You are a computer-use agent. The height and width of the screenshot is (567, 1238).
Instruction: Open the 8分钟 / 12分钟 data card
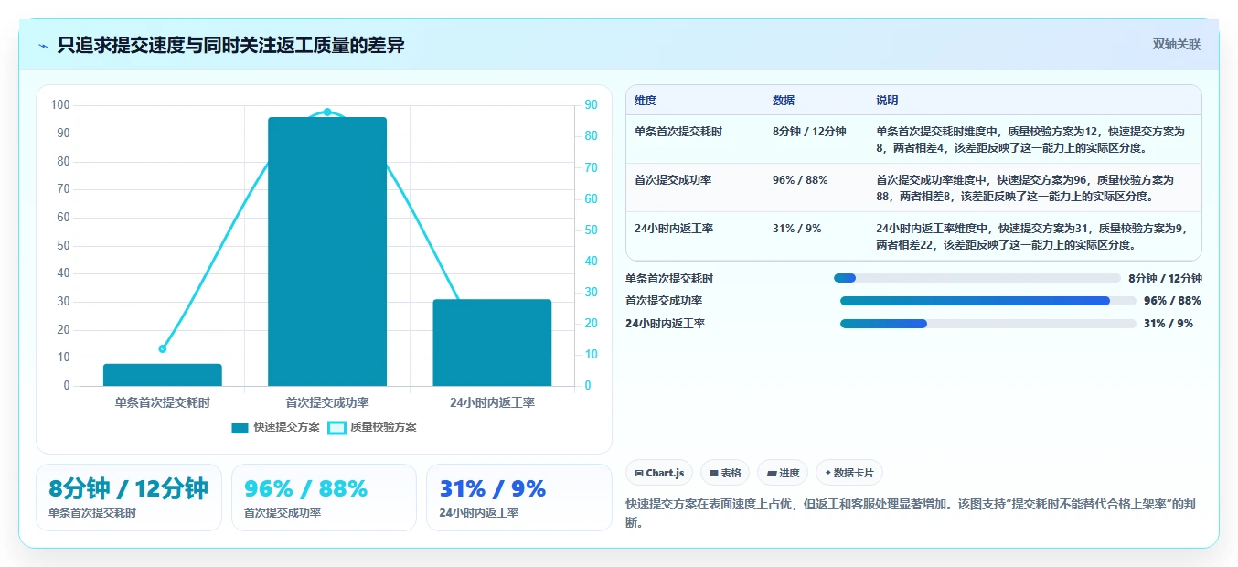point(129,497)
